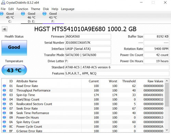Click the D: E: drive blue status orb

tap(23, 14)
